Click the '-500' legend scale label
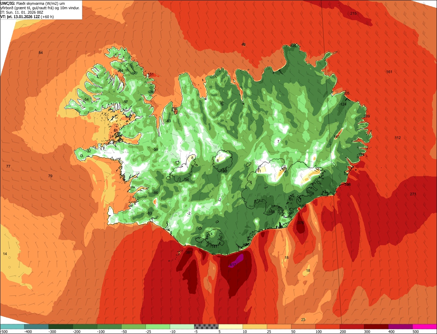437x334 pixels. click(x=3, y=332)
